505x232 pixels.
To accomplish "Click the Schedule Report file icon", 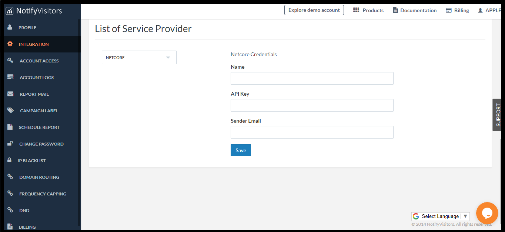I will pos(10,127).
